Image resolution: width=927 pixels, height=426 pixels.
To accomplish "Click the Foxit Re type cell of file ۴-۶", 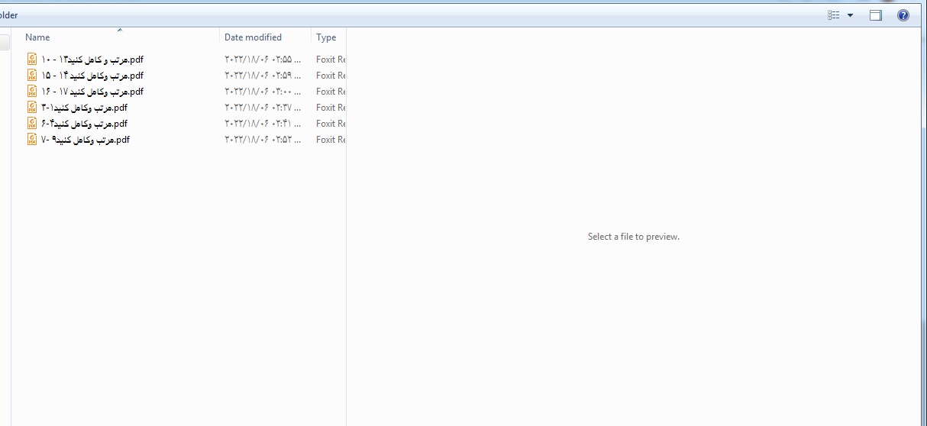I will tap(331, 123).
